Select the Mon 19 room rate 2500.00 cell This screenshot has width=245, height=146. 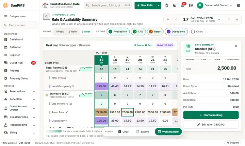127,112
